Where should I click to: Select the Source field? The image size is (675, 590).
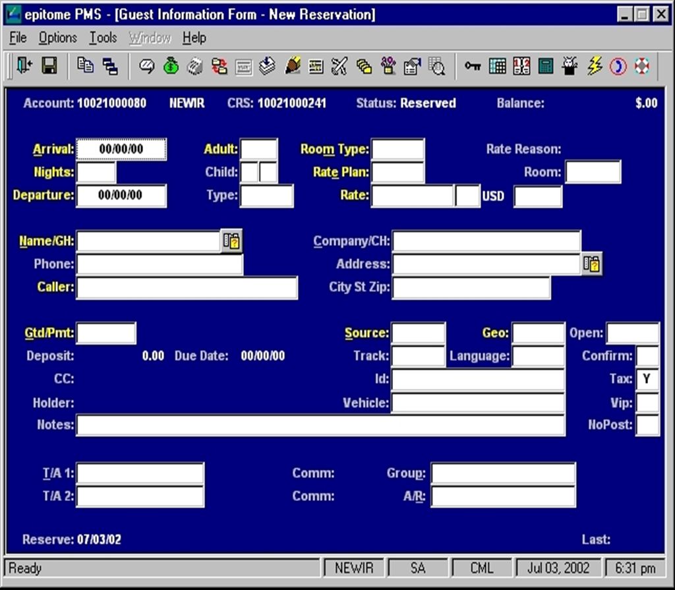pos(418,333)
